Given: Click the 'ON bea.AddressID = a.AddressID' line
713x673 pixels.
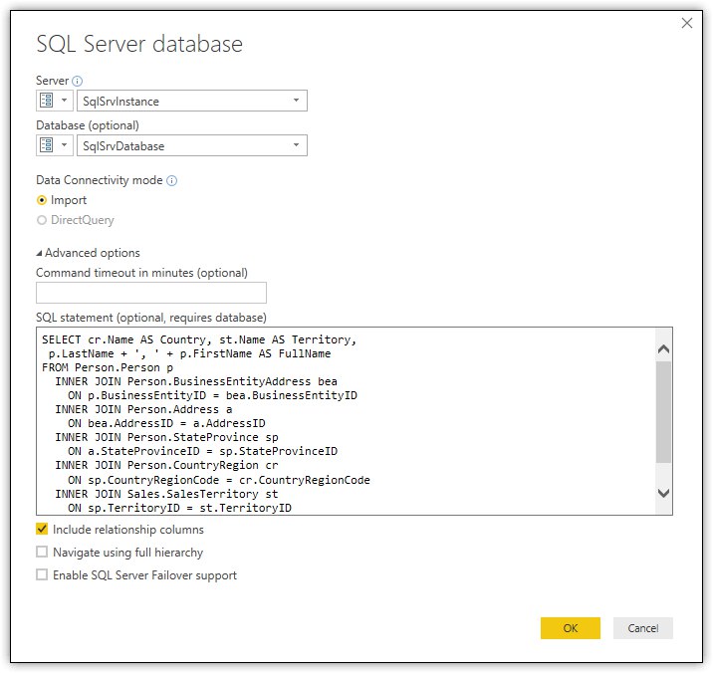Looking at the screenshot, I should pos(166,423).
